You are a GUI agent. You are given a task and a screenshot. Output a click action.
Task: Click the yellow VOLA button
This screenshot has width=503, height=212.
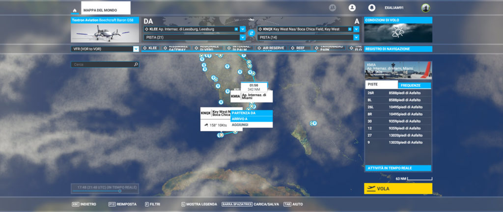tap(398, 188)
